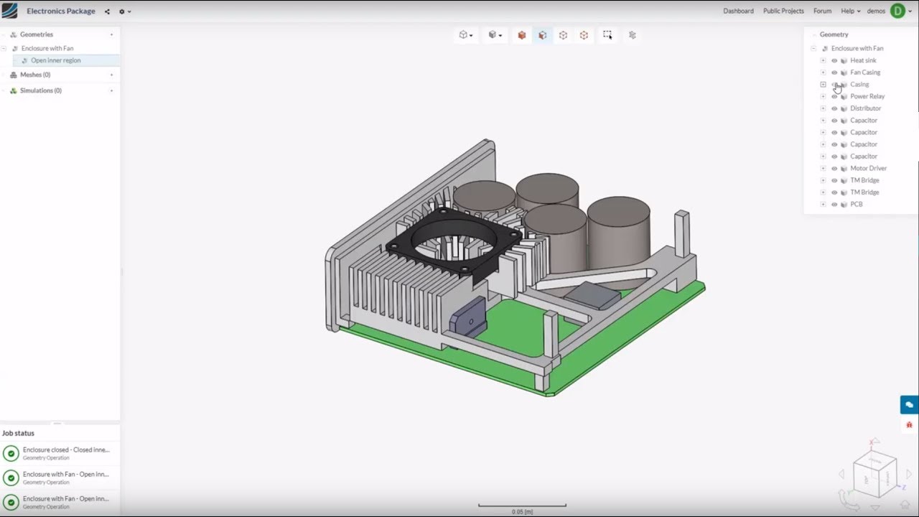Activate the select nodes tool
919x517 pixels.
point(584,34)
